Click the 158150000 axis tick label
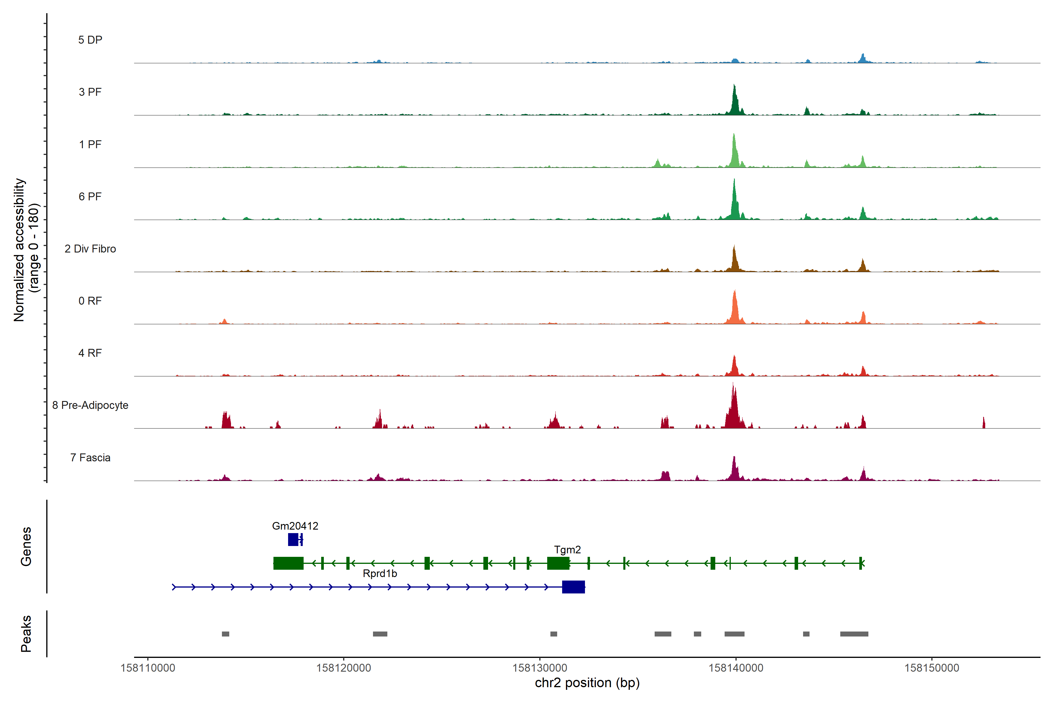Screen dimensions: 1054x703 932,668
